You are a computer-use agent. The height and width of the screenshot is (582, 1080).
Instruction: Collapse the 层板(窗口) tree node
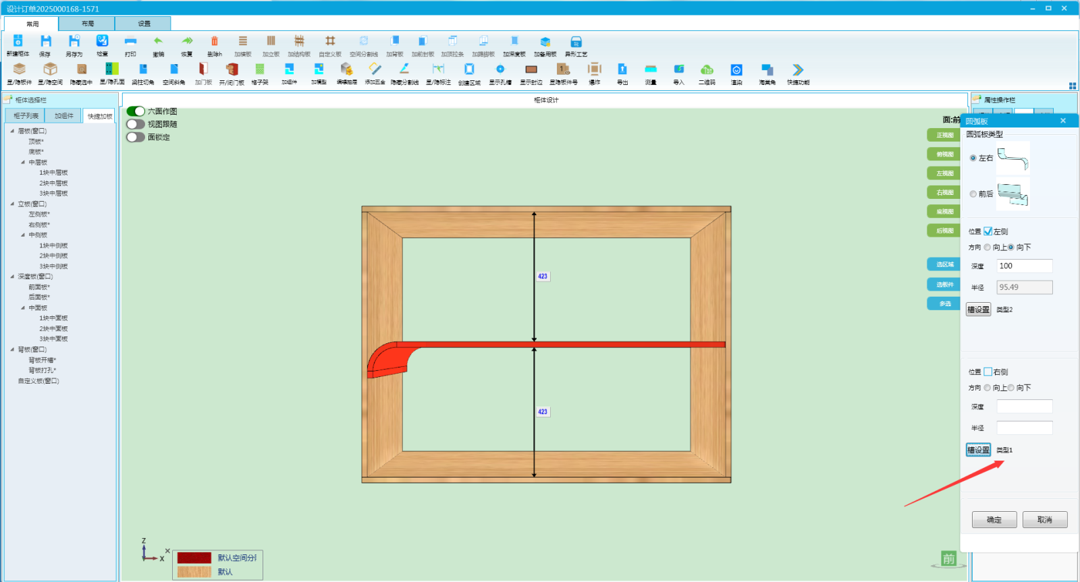click(x=12, y=131)
